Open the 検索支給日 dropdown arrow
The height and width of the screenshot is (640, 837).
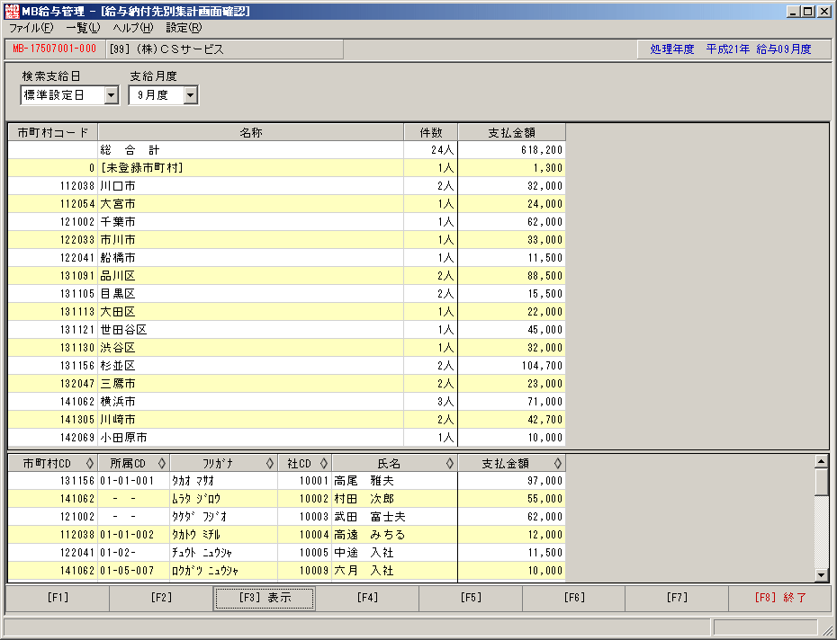[111, 95]
